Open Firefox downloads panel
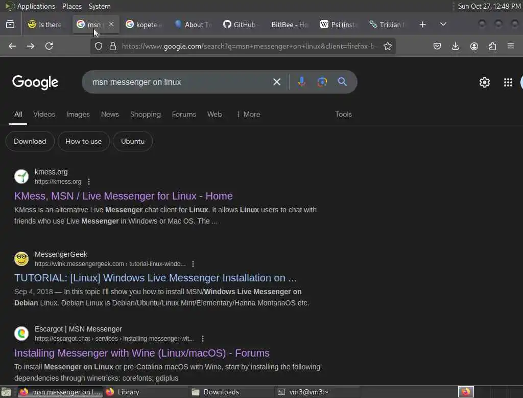The width and height of the screenshot is (523, 398). pos(455,46)
